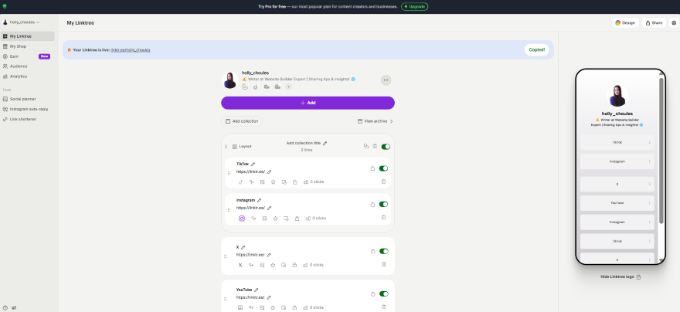
Task: Delete the collection using its trash icon
Action: tap(375, 147)
